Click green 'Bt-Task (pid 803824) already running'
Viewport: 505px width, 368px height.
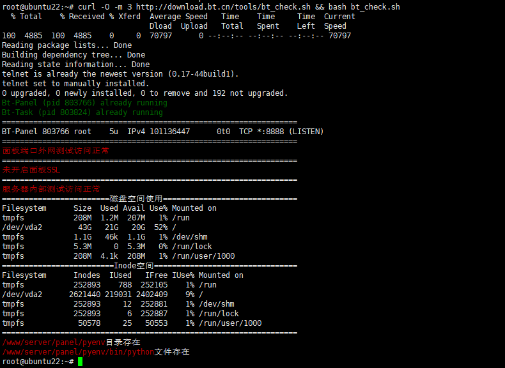point(82,112)
